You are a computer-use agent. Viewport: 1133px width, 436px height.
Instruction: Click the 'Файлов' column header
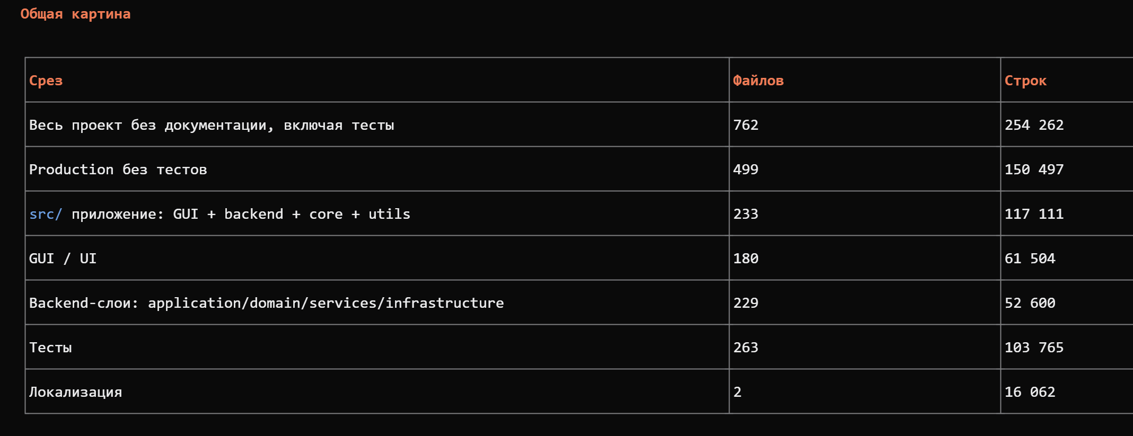758,81
